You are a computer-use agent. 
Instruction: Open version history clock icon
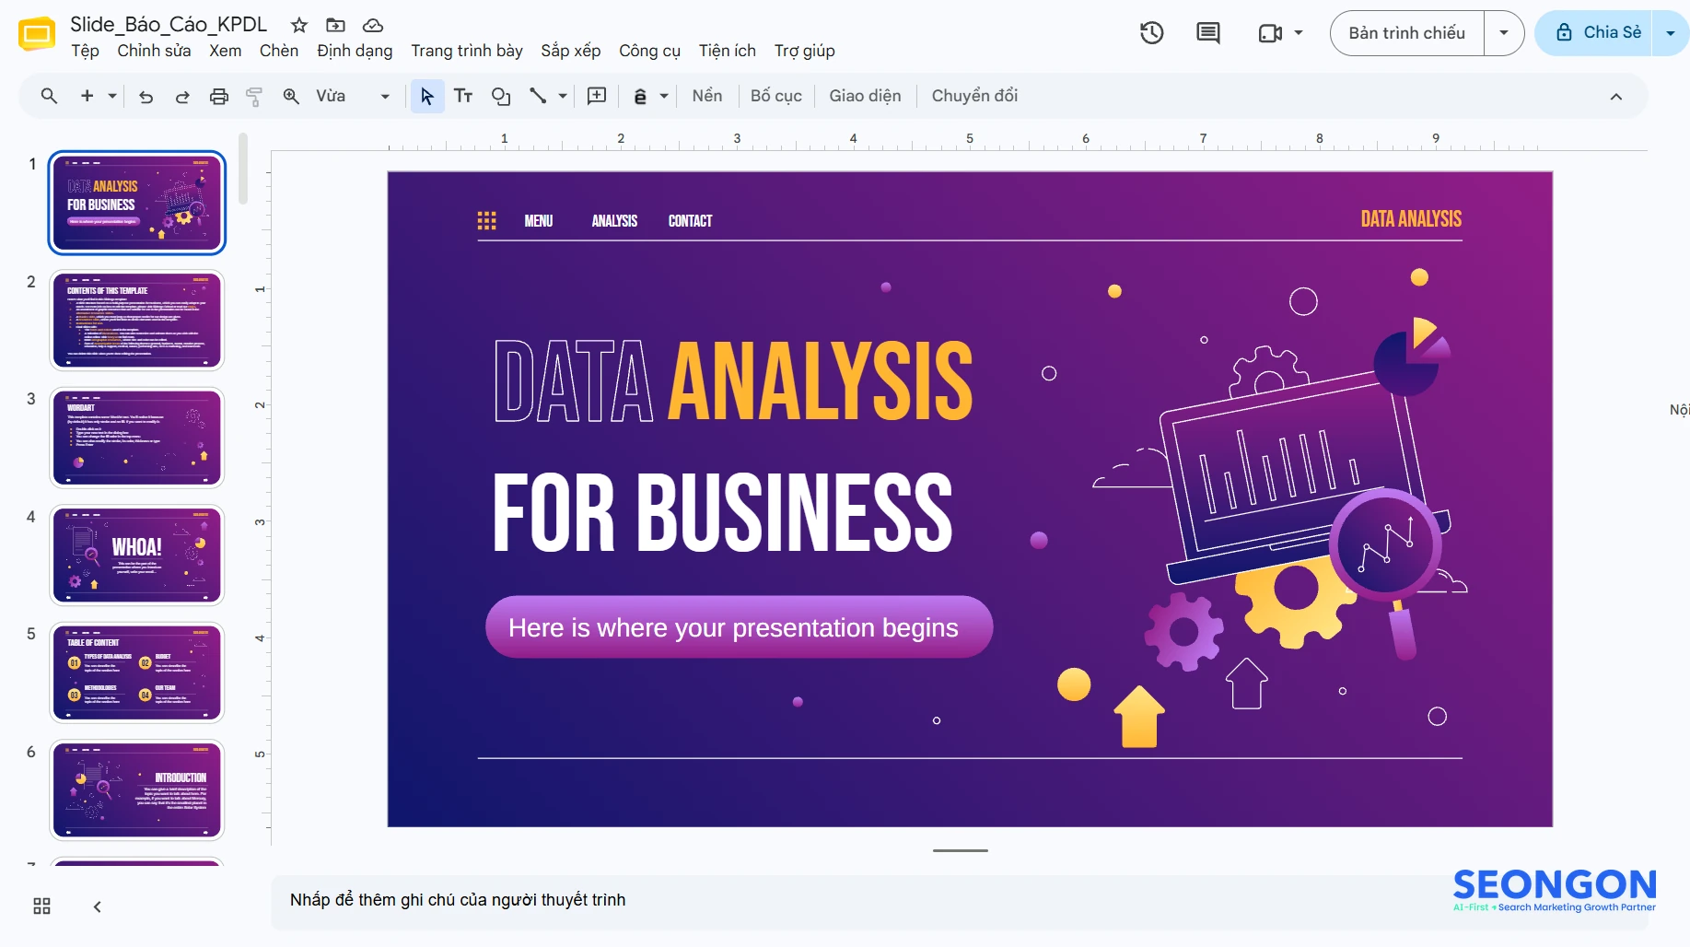click(1152, 33)
